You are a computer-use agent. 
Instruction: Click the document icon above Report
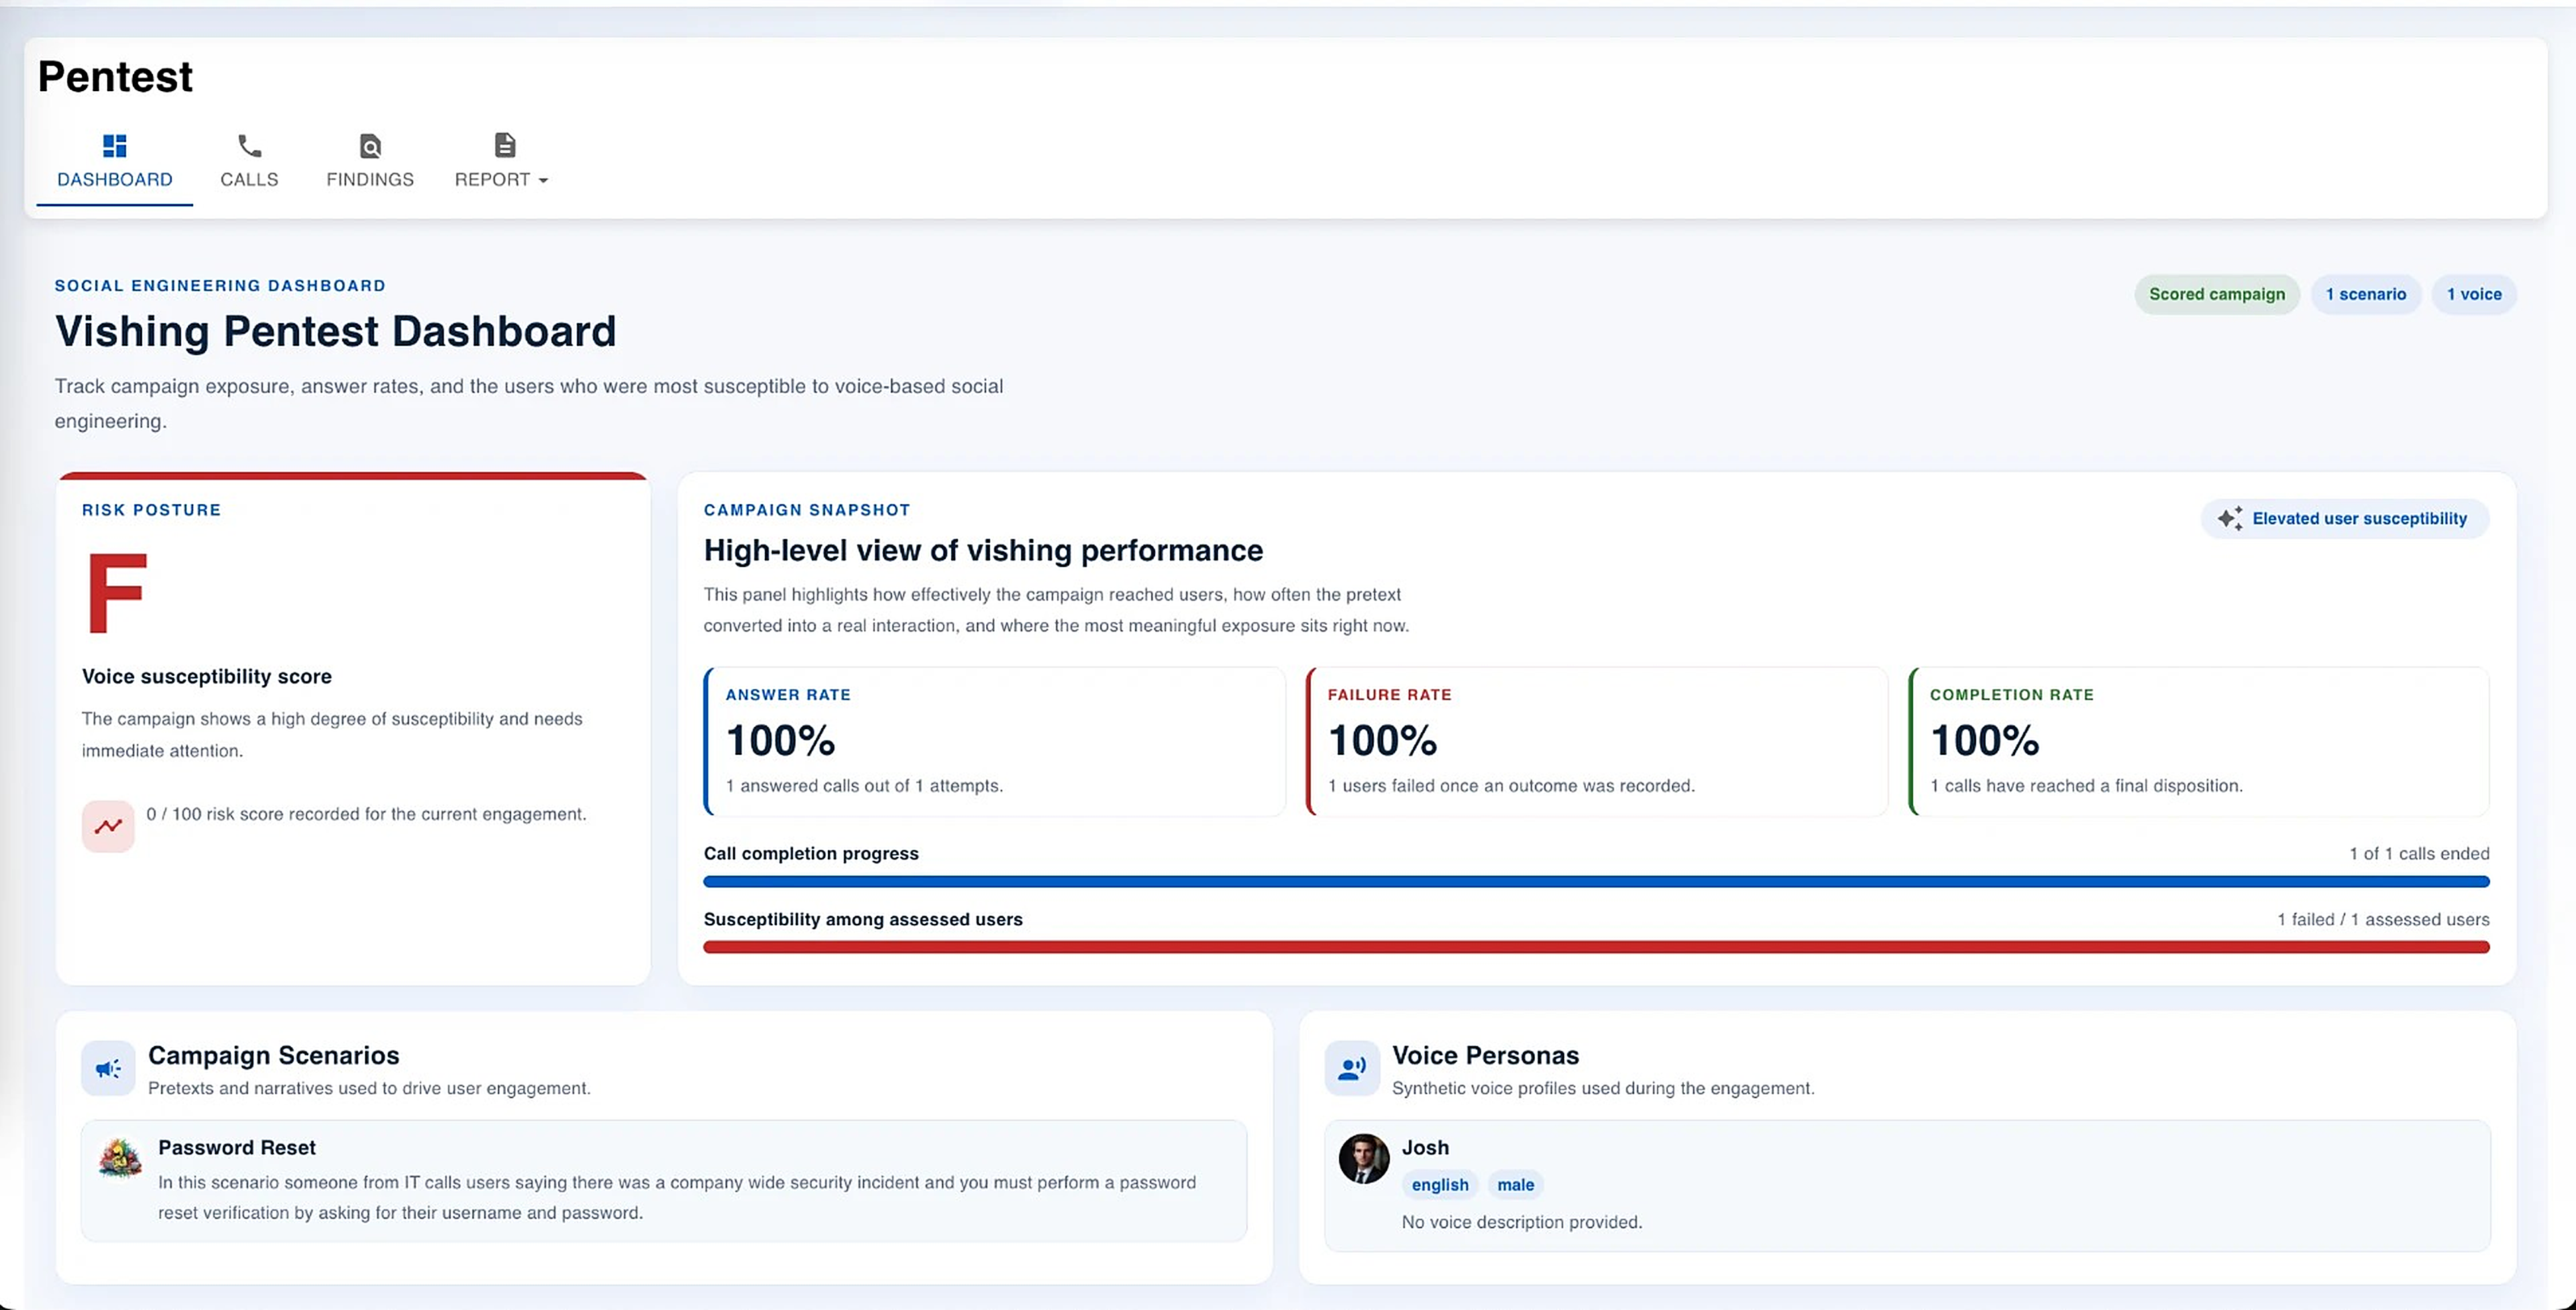pyautogui.click(x=505, y=146)
